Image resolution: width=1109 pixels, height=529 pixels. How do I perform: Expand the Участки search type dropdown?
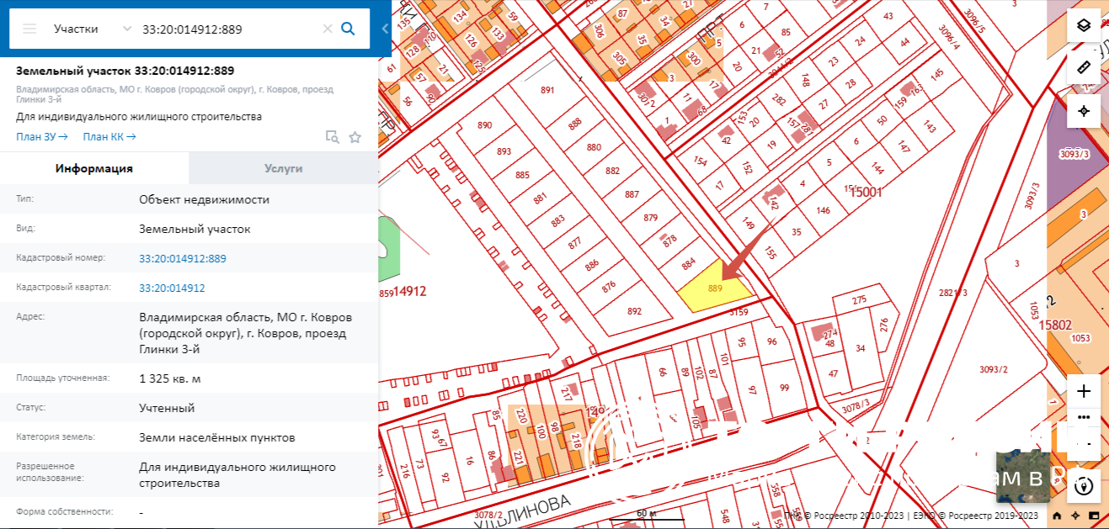tap(127, 29)
